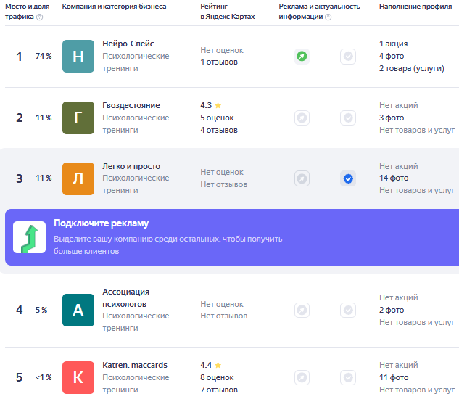Image resolution: width=459 pixels, height=407 pixels.
Task: Open company name 'Гвоздестояние'
Action: 131,105
